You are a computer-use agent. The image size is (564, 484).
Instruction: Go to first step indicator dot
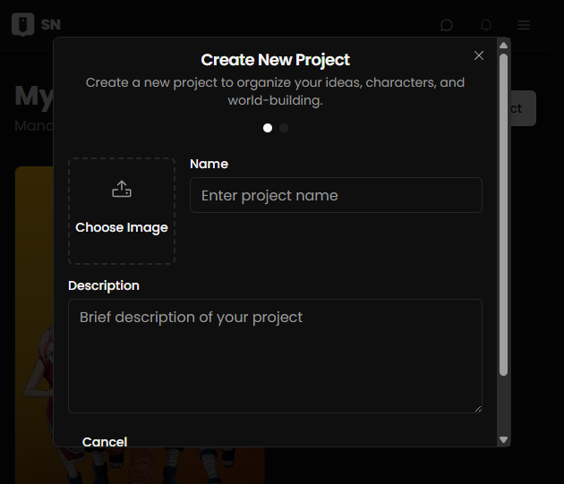point(268,128)
